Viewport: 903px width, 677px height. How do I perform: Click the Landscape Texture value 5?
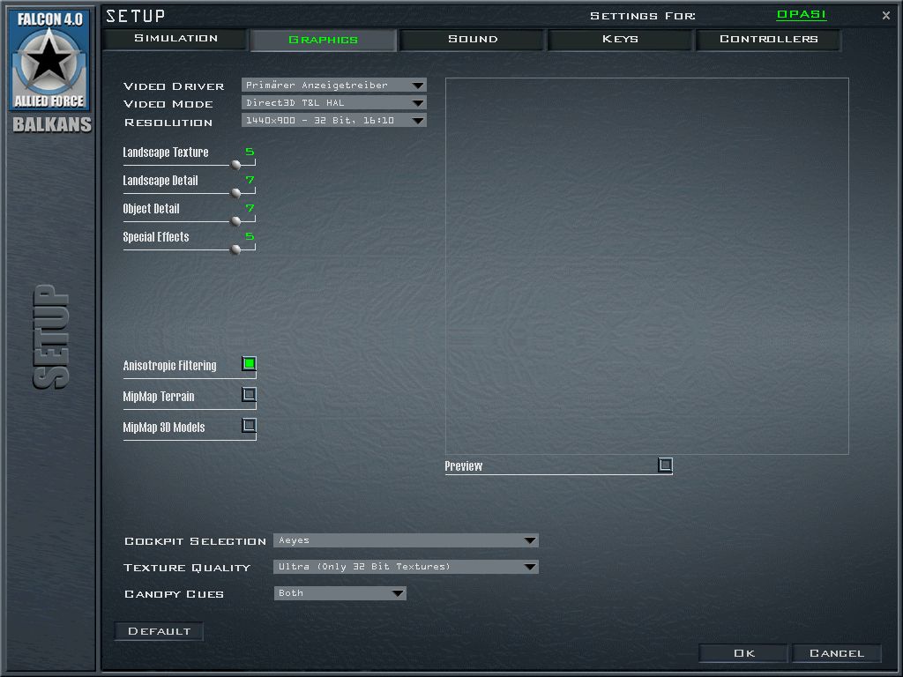[x=250, y=152]
